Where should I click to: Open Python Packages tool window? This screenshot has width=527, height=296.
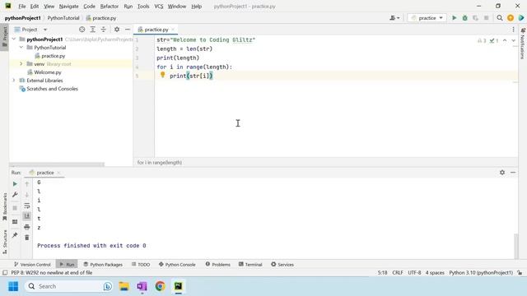[103, 265]
